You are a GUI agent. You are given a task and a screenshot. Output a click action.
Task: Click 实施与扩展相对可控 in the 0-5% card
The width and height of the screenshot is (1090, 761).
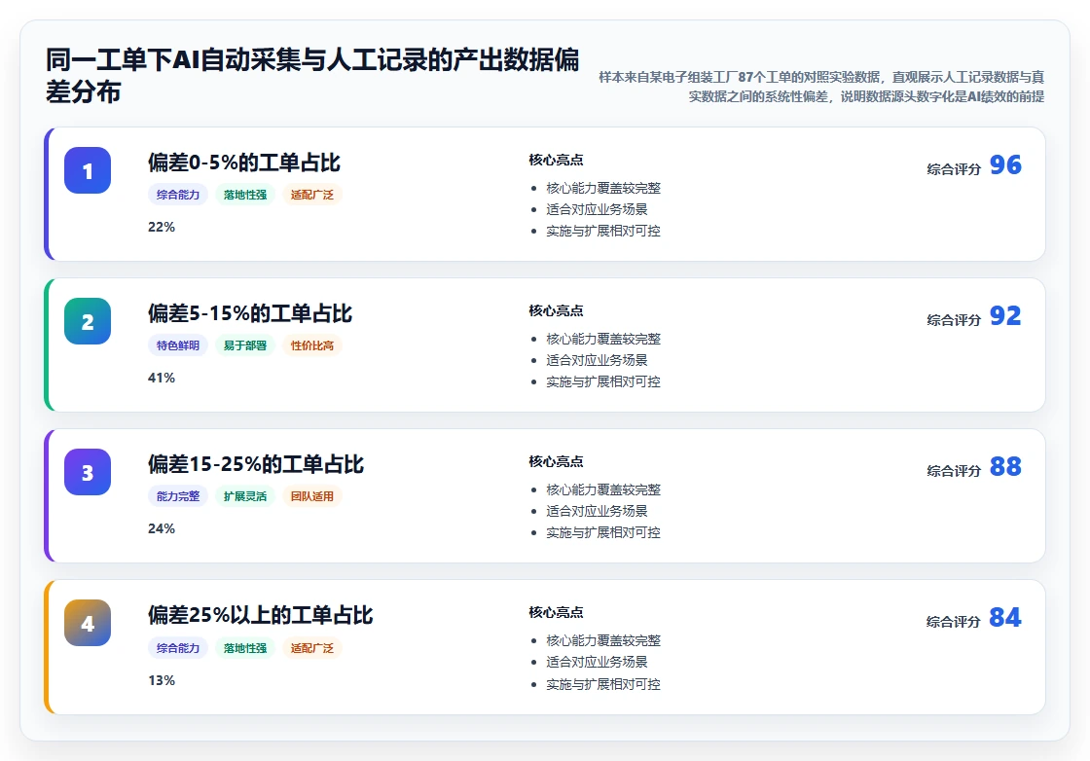pyautogui.click(x=603, y=231)
